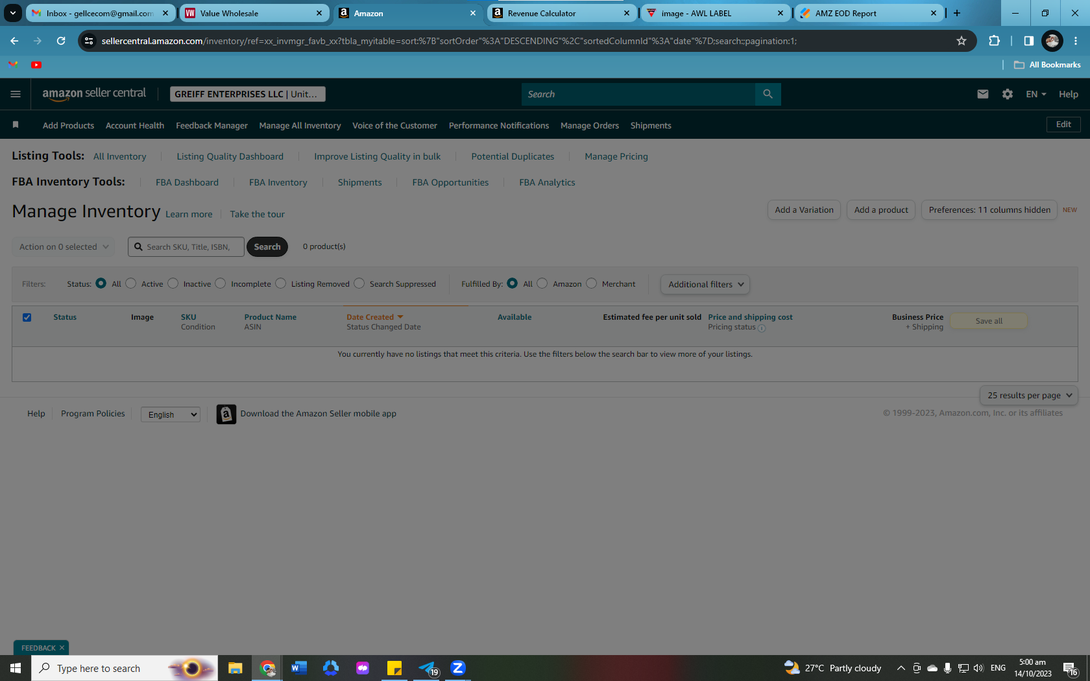Image resolution: width=1090 pixels, height=681 pixels.
Task: Switch to the Value Wholesale tab
Action: [254, 13]
